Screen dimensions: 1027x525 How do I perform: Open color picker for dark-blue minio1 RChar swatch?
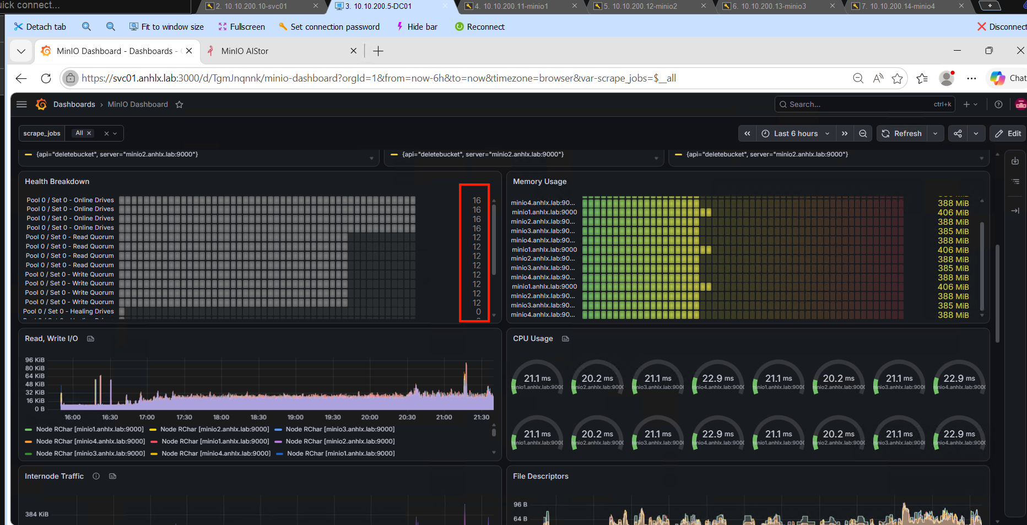(x=279, y=453)
